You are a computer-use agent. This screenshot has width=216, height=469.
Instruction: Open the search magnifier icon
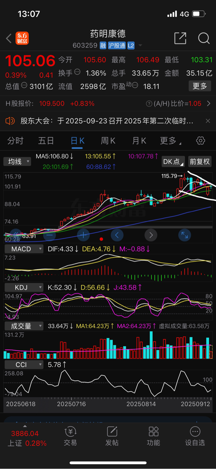[204, 38]
